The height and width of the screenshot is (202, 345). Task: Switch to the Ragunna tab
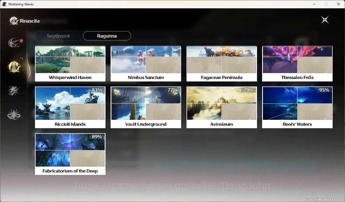coord(107,36)
